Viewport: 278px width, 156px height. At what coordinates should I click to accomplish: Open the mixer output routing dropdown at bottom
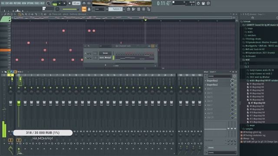point(222,153)
